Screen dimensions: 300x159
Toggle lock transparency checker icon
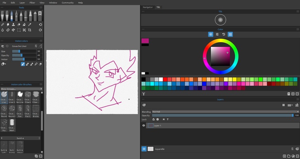click(x=158, y=119)
